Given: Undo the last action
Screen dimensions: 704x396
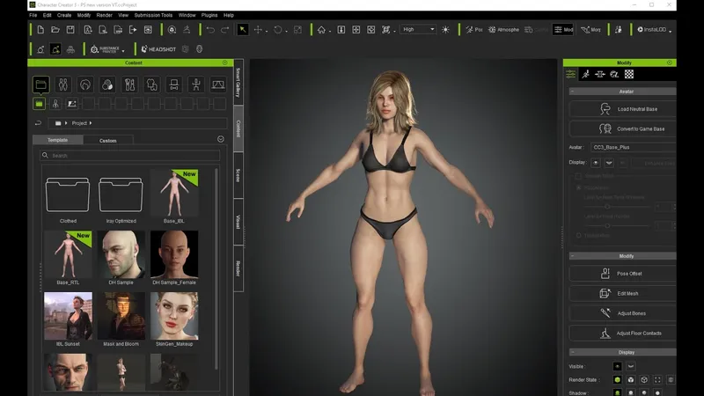Looking at the screenshot, I should 210,30.
